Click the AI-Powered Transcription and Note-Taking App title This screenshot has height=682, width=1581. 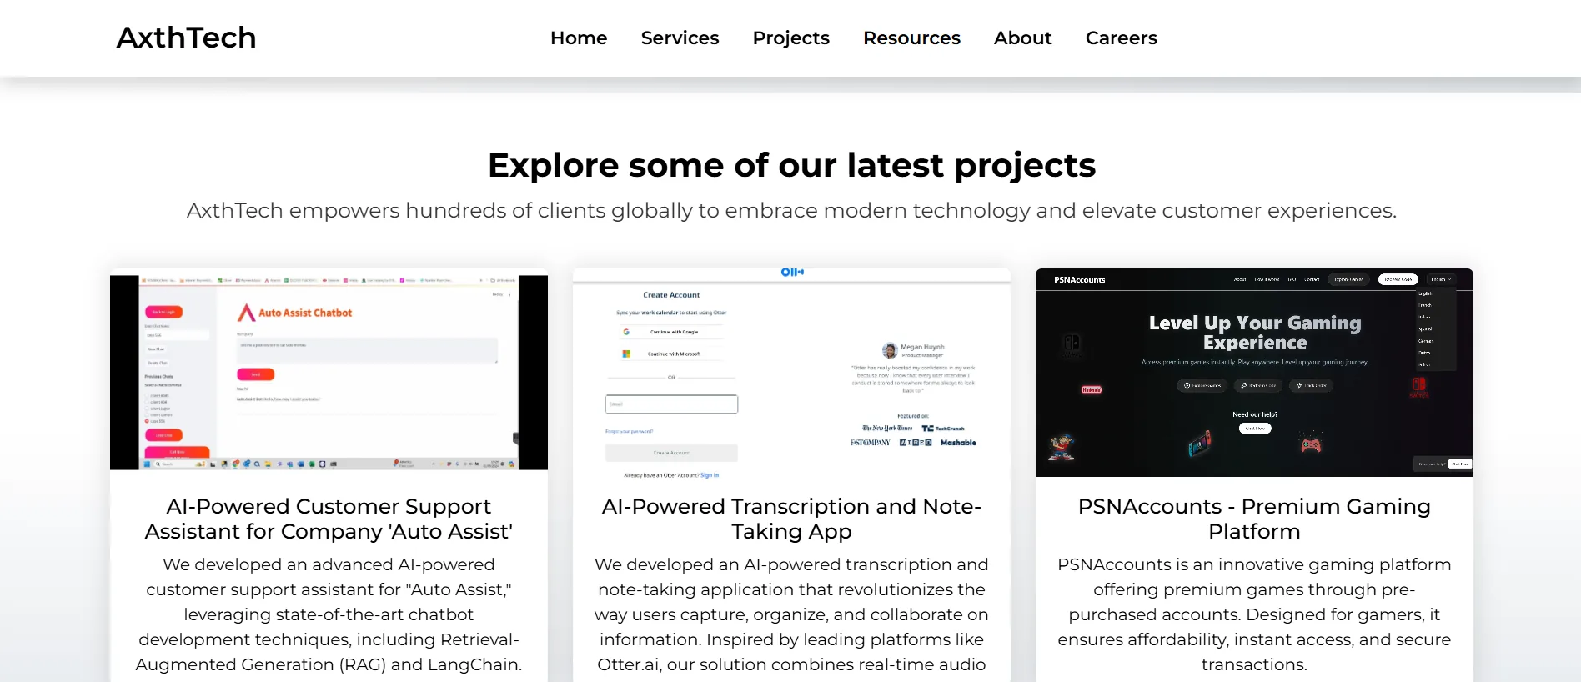click(791, 519)
